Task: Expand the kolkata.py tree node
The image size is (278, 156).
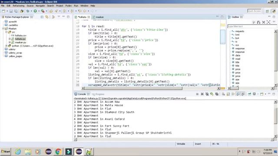Action: point(10,39)
